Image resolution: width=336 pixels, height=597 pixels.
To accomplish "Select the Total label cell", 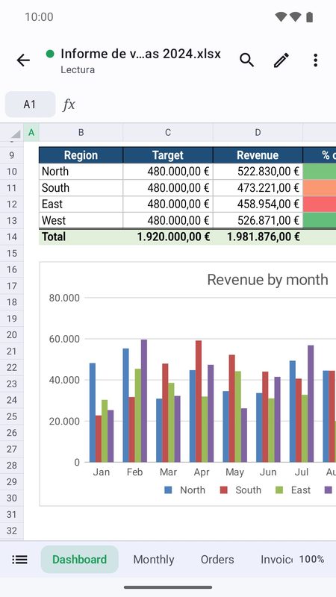I will click(x=81, y=237).
